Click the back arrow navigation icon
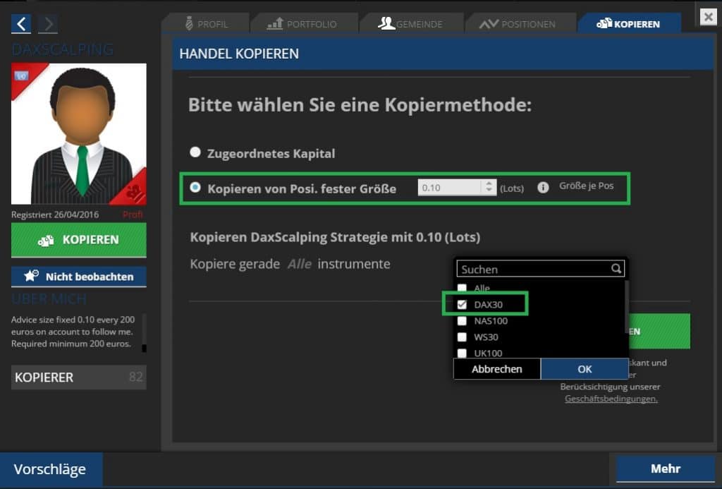Viewport: 722px width, 489px height. click(x=21, y=24)
